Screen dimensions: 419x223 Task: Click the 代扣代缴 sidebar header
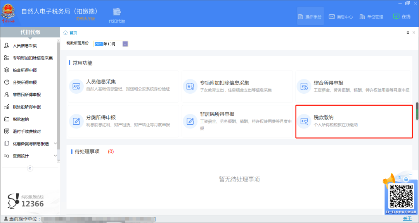pyautogui.click(x=30, y=32)
